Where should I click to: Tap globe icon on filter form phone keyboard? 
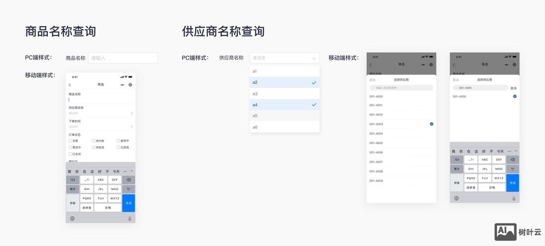point(73,218)
